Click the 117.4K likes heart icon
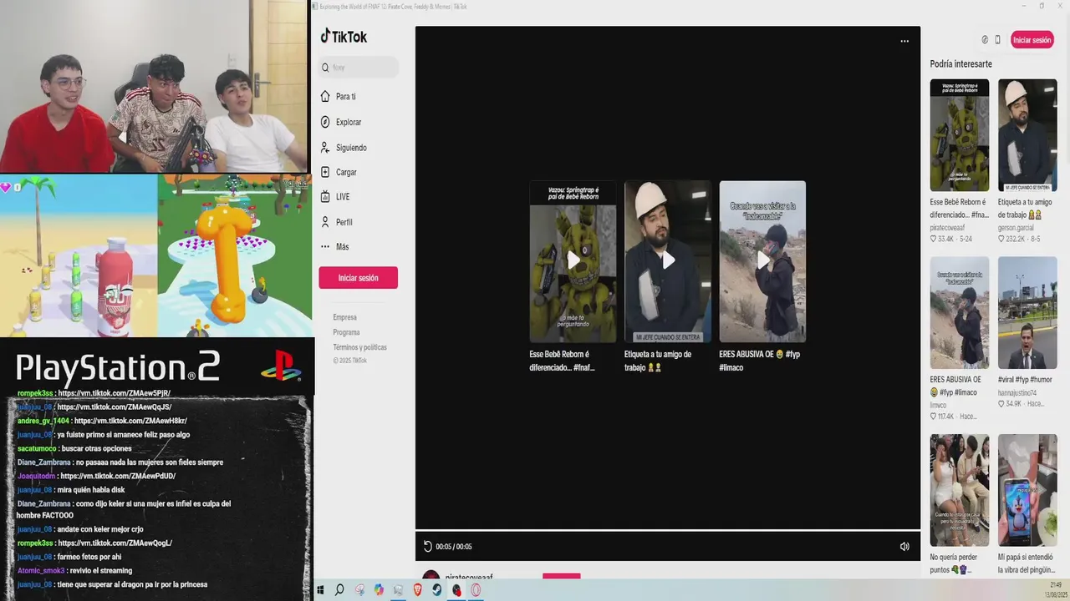 tap(934, 416)
